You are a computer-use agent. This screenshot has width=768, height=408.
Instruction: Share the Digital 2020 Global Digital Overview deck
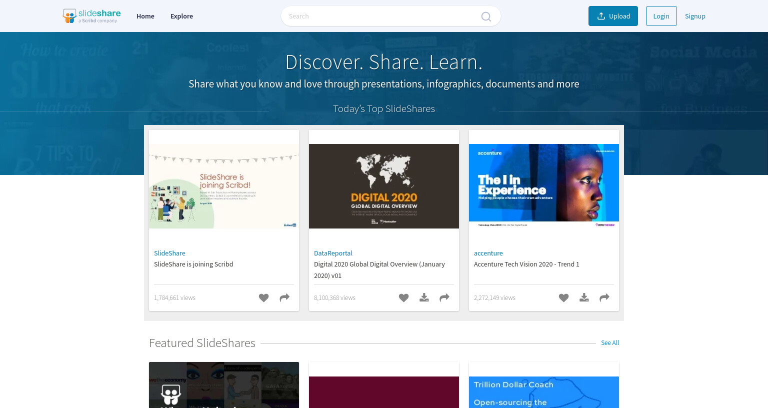[x=444, y=298]
